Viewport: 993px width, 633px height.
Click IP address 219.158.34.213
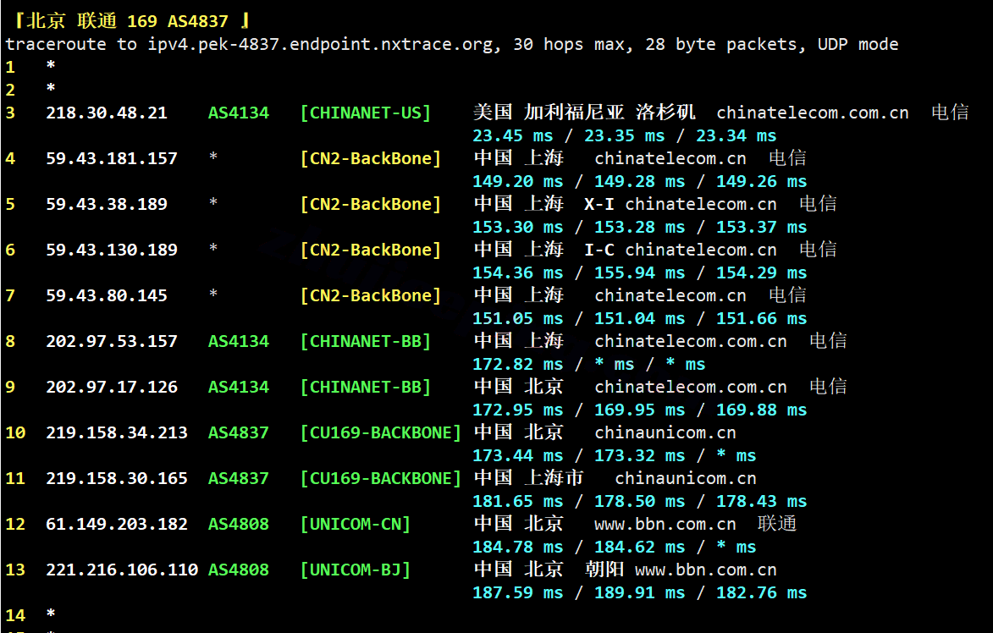[x=117, y=432]
